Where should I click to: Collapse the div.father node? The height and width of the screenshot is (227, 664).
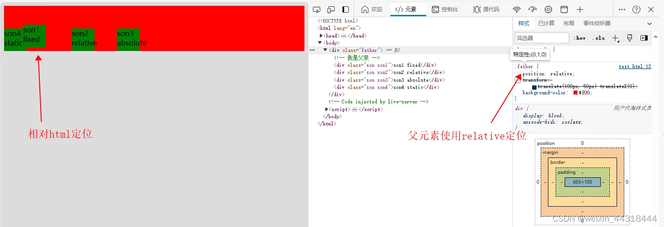tap(325, 50)
